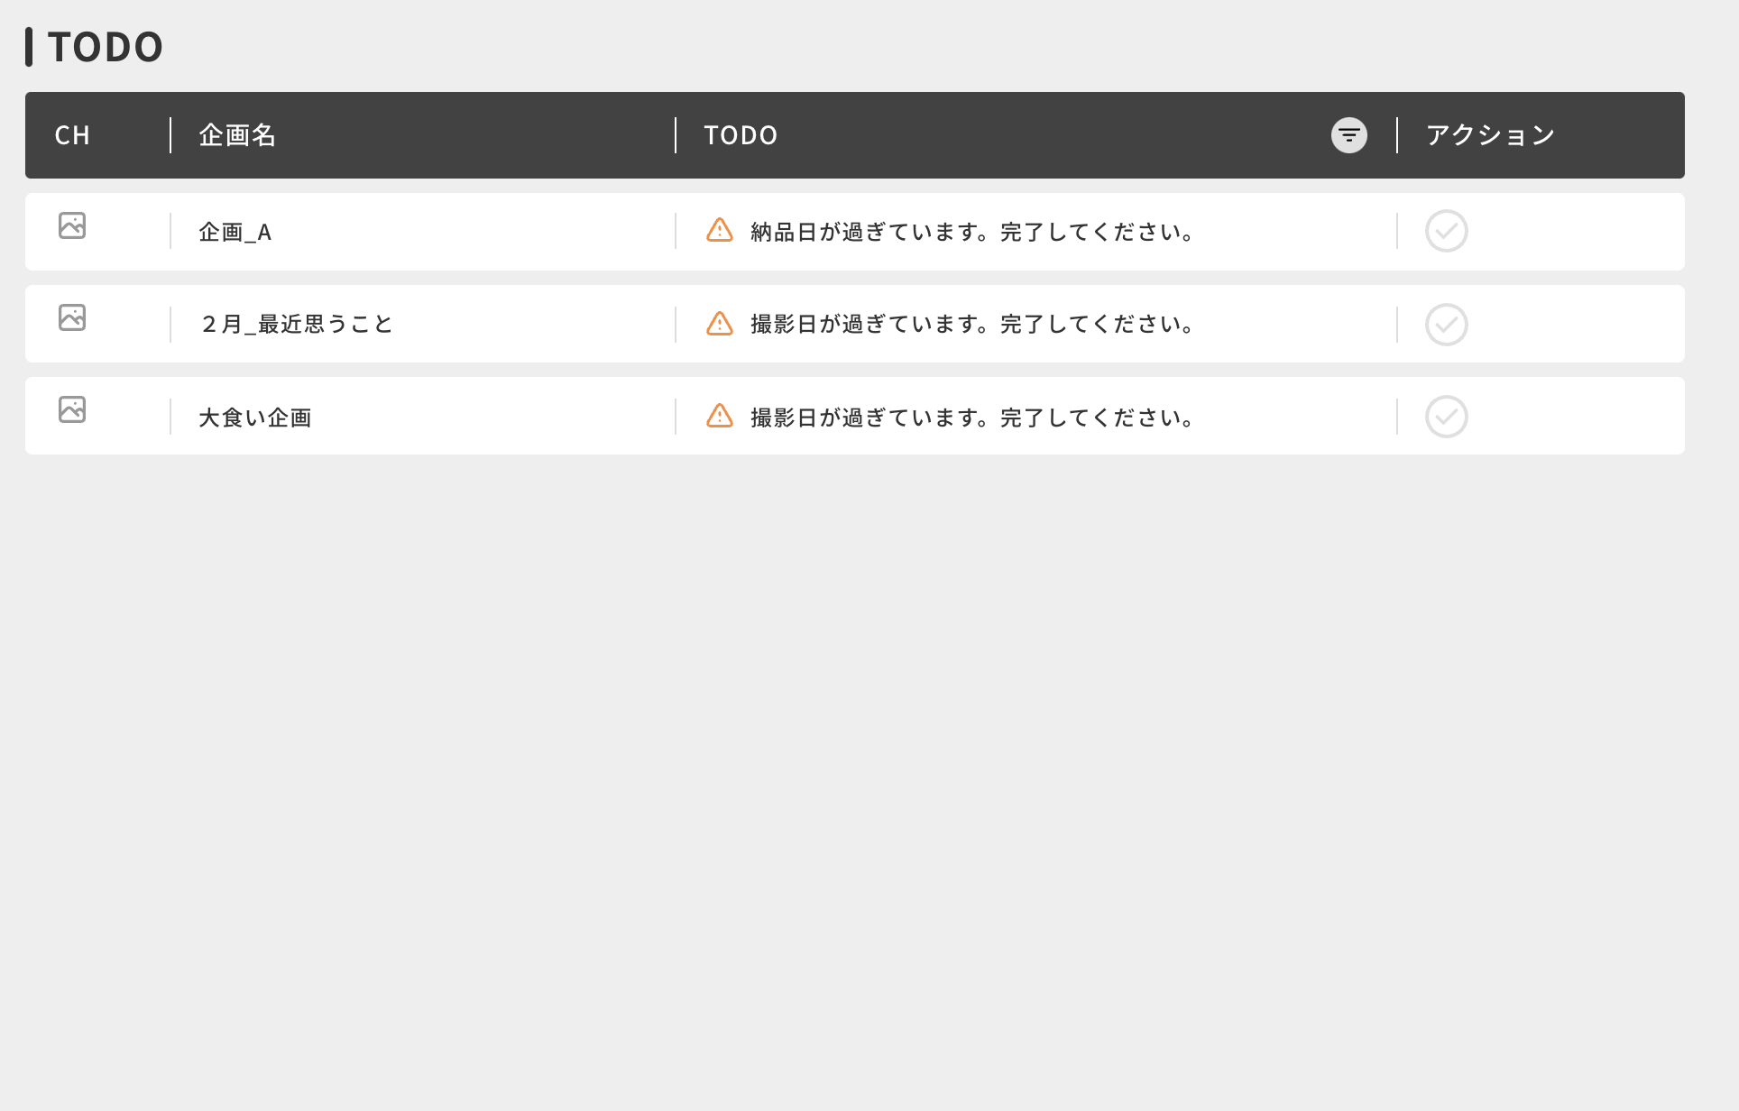Click warning triangle in 企画_A row

pos(719,230)
